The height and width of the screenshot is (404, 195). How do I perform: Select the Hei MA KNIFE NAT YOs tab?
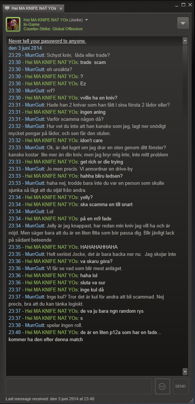click(x=34, y=8)
